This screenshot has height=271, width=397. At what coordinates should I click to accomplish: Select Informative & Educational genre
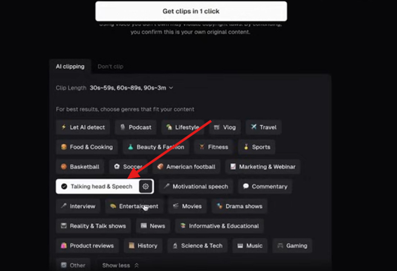(x=219, y=226)
